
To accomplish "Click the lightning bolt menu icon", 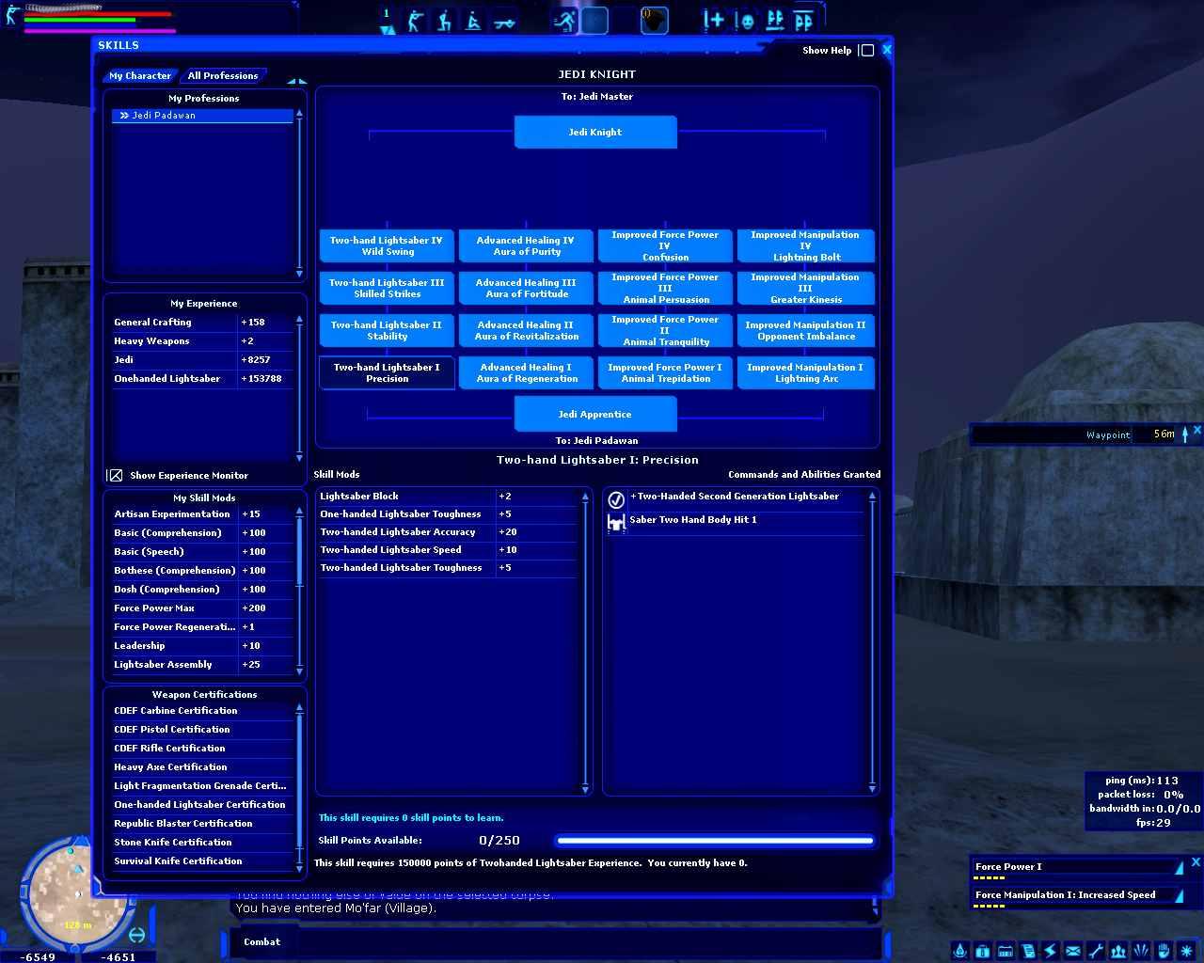I will (x=1051, y=951).
